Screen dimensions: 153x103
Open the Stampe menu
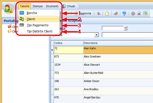[x=37, y=6]
